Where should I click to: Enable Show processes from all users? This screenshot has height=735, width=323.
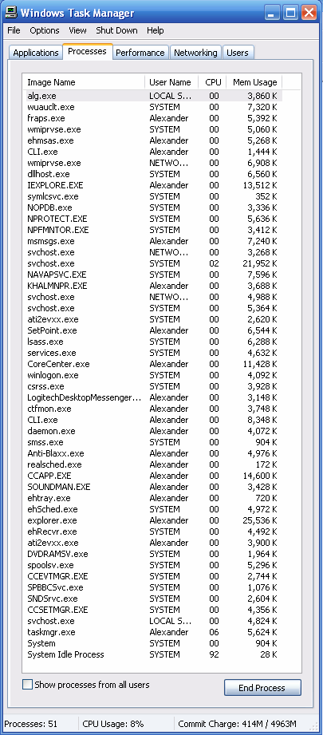[28, 685]
